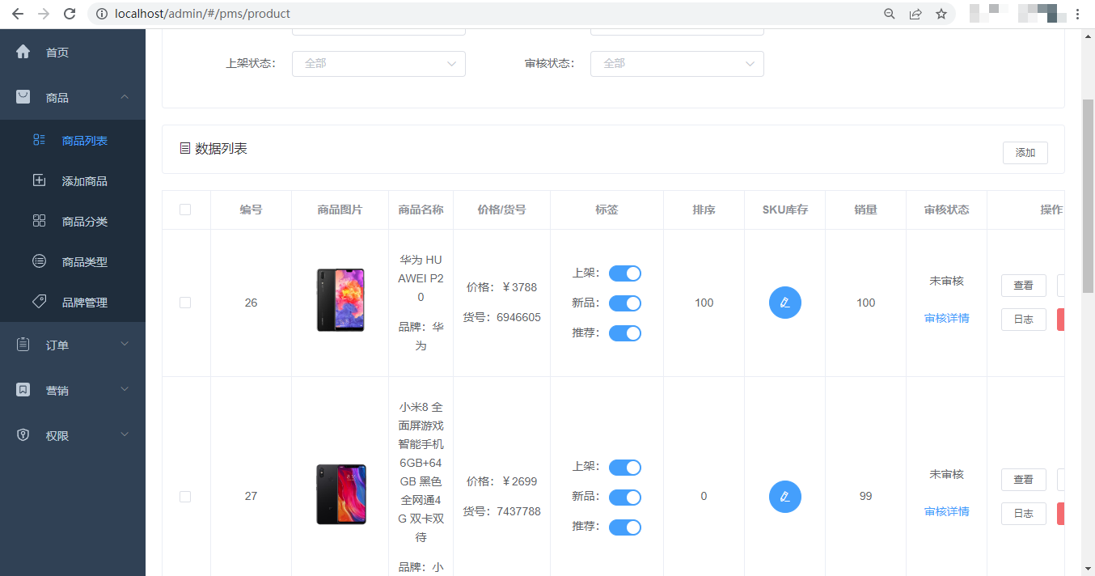Click the 订单 clipboard icon
The height and width of the screenshot is (576, 1095).
pyautogui.click(x=23, y=345)
